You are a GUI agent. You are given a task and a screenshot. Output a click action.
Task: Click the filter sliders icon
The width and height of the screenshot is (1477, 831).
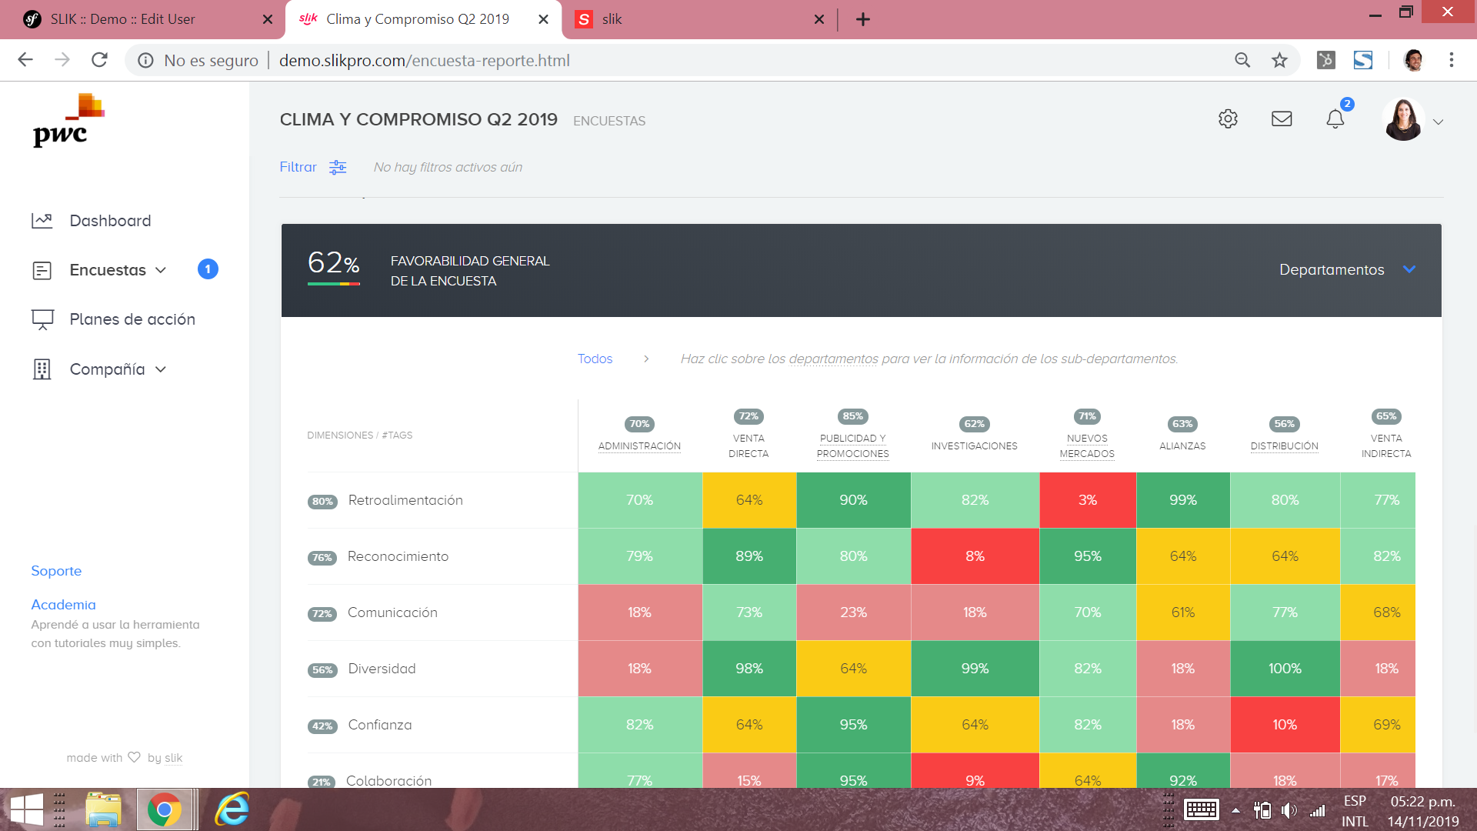tap(338, 168)
